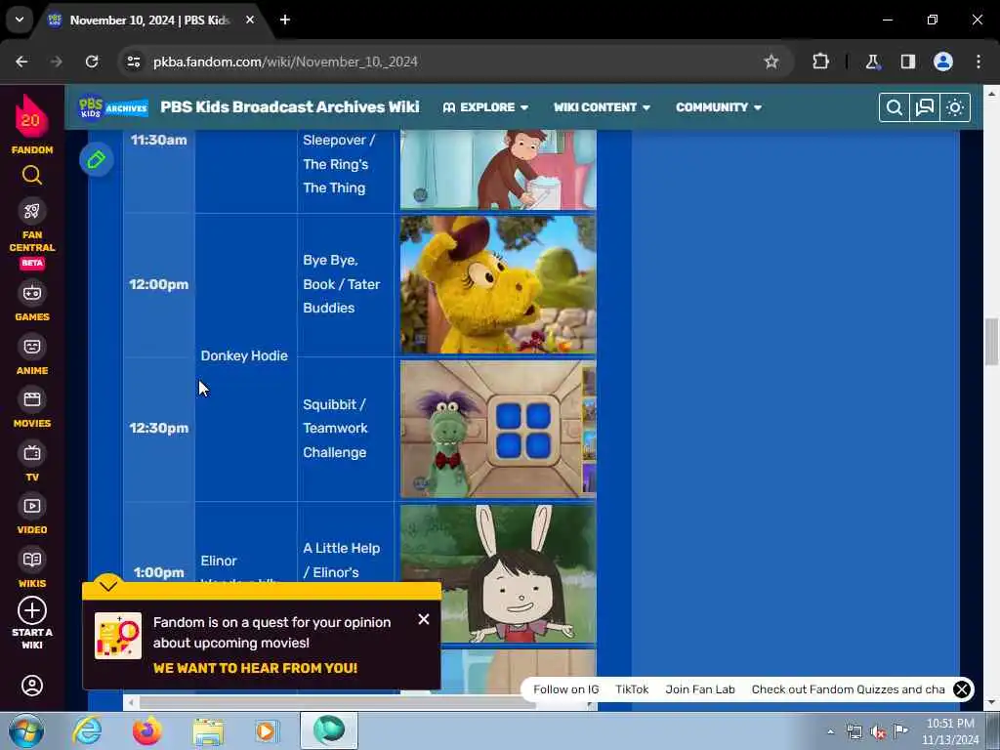Click Check out Fandom Quizzes link
The width and height of the screenshot is (1000, 750).
[849, 689]
